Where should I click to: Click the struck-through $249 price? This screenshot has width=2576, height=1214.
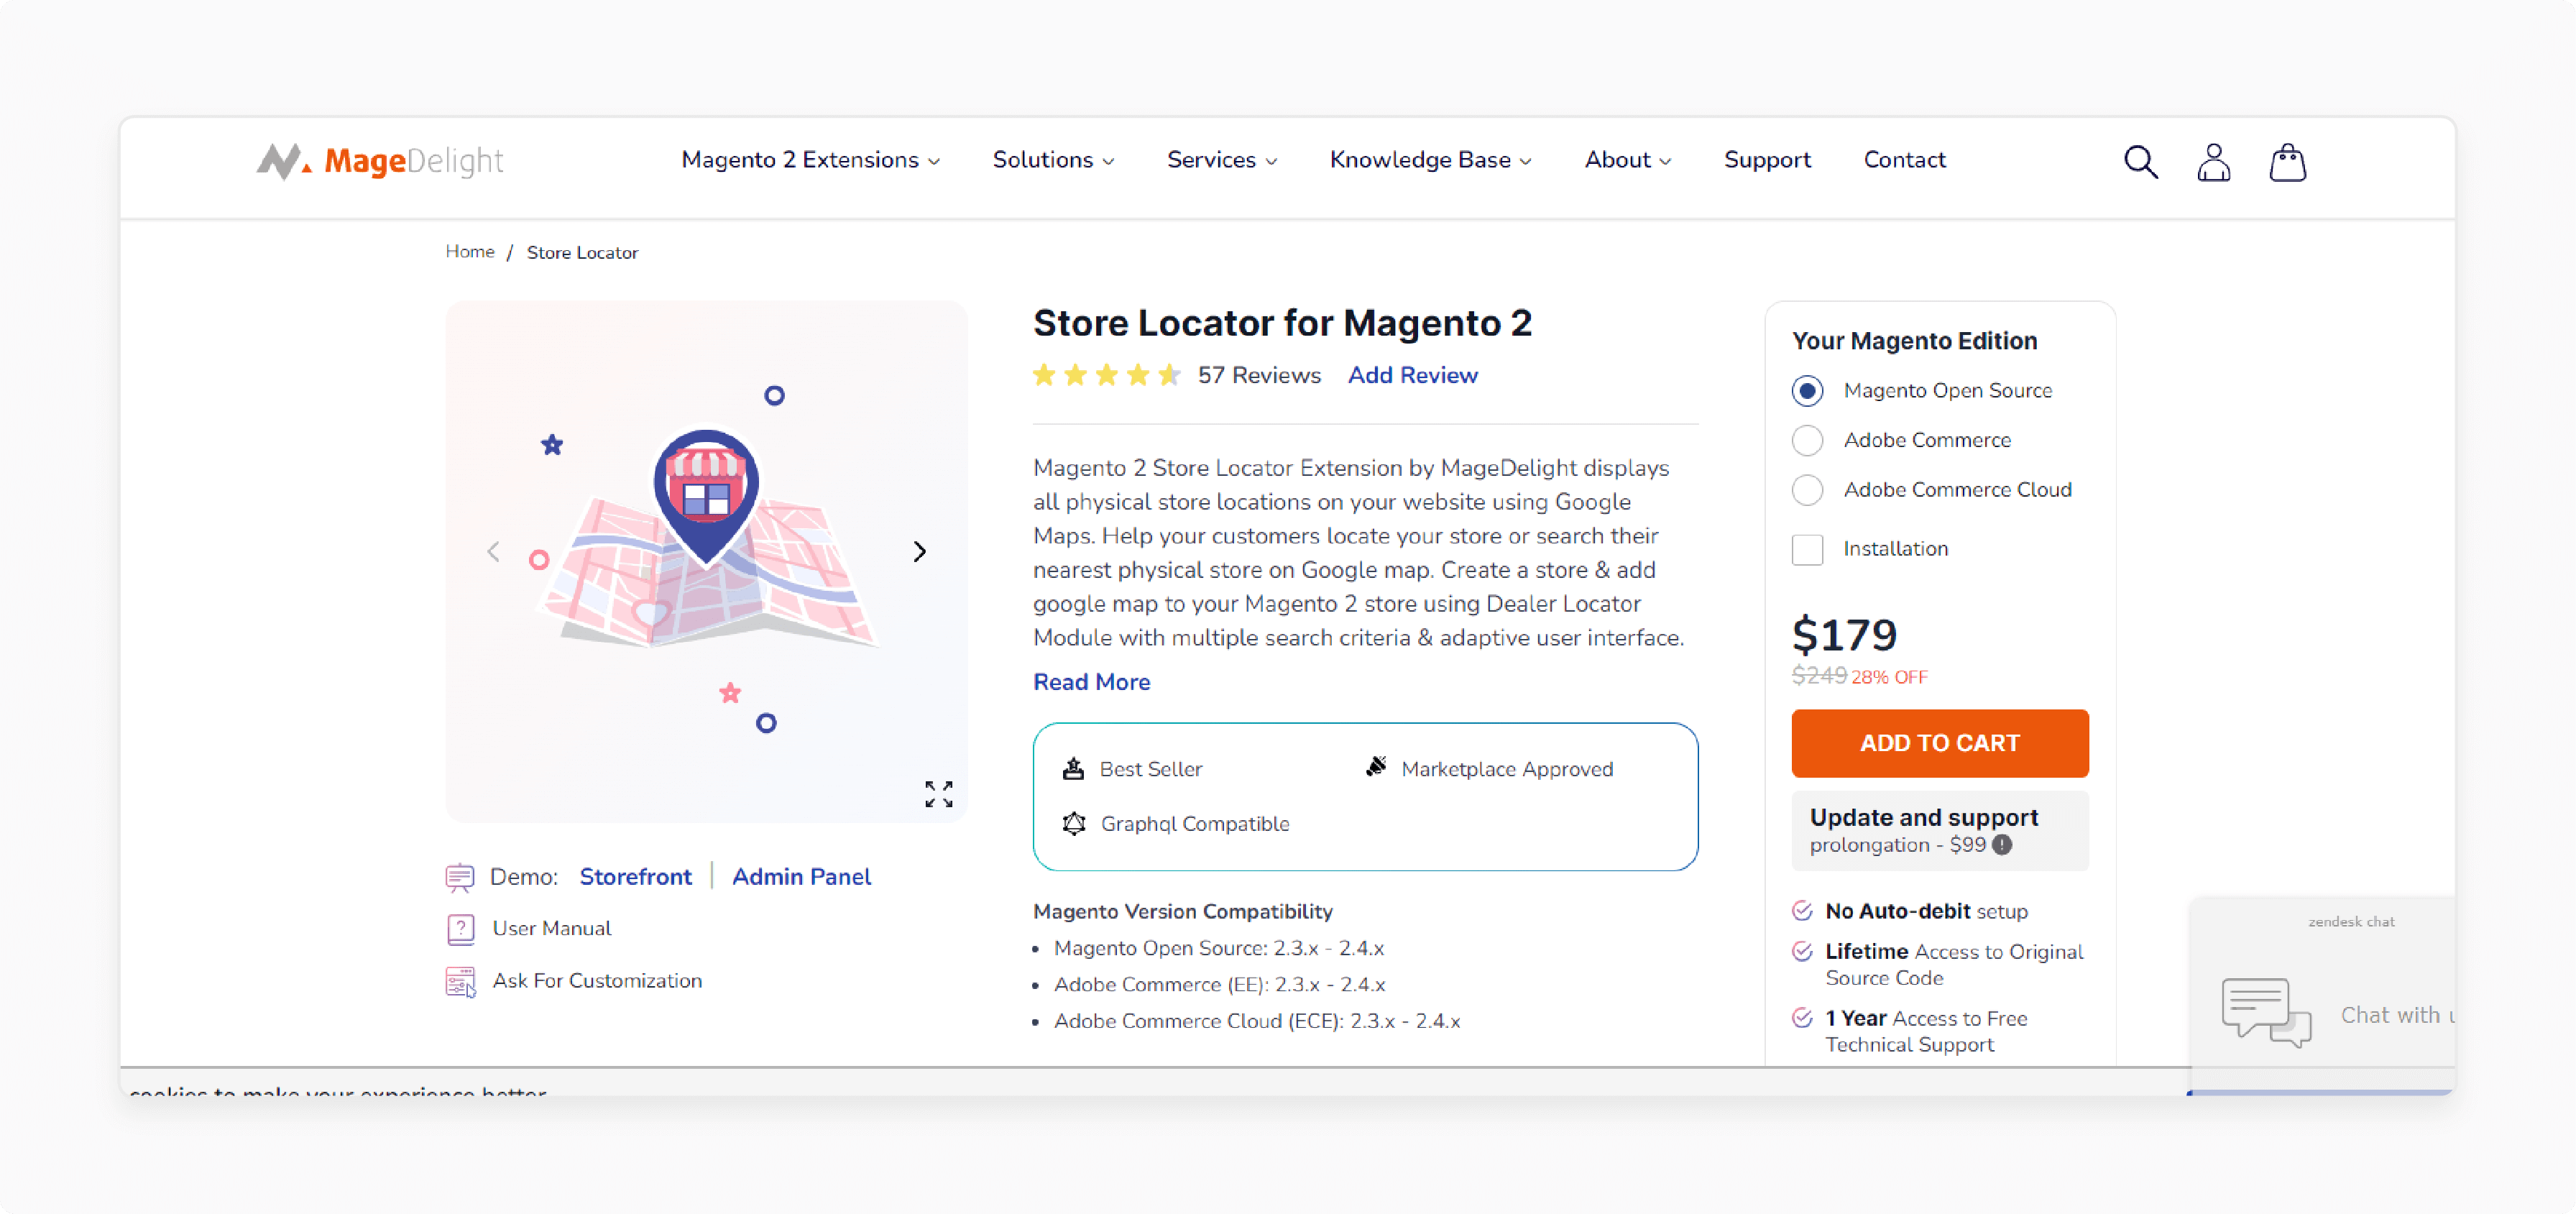1819,676
